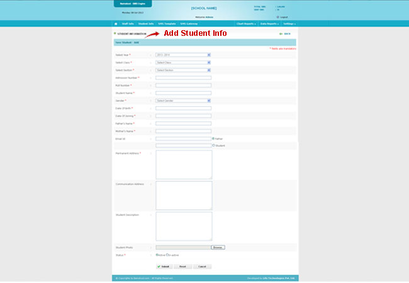
Task: Click the [SCHOOL NAME] header text
Action: [x=204, y=8]
